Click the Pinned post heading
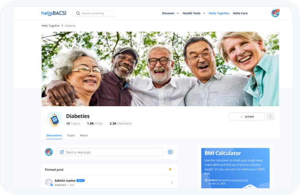Screen dimensions: 300x195 coord(54,170)
